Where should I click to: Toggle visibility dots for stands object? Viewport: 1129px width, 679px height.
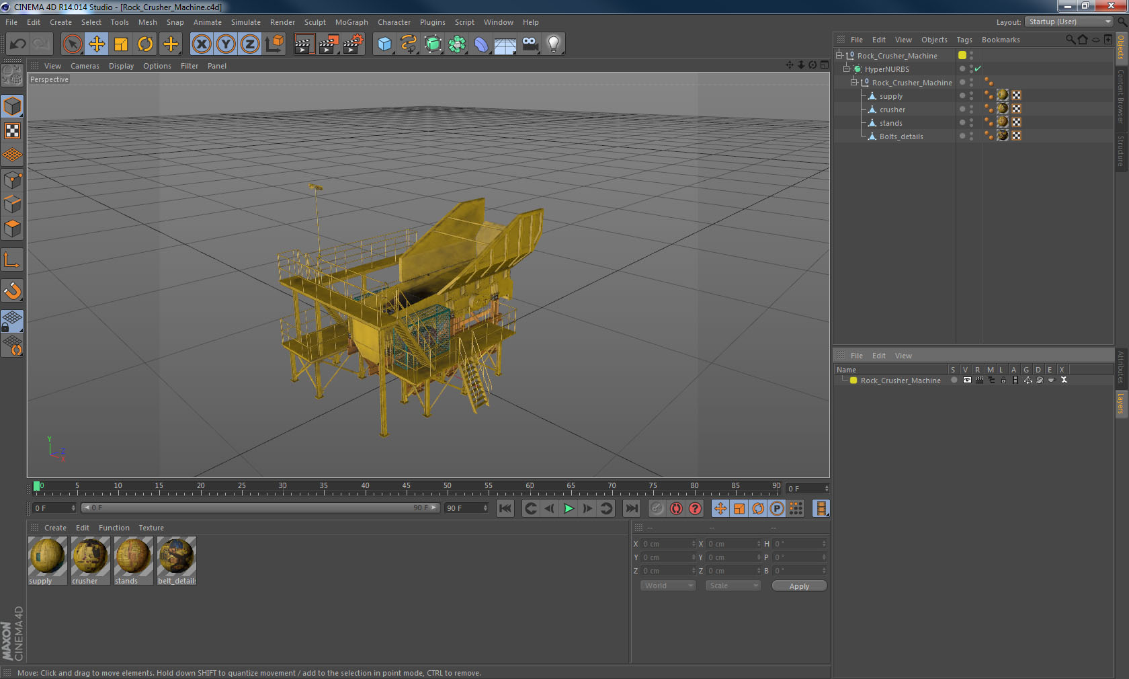971,122
